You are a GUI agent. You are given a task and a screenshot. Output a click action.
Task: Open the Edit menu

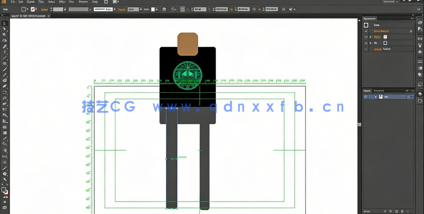pos(21,2)
